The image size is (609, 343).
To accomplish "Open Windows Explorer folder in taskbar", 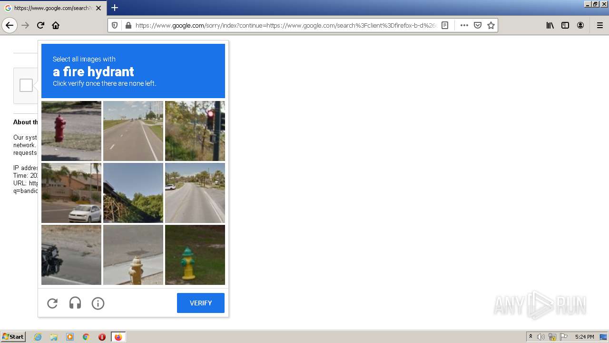I will [x=54, y=337].
